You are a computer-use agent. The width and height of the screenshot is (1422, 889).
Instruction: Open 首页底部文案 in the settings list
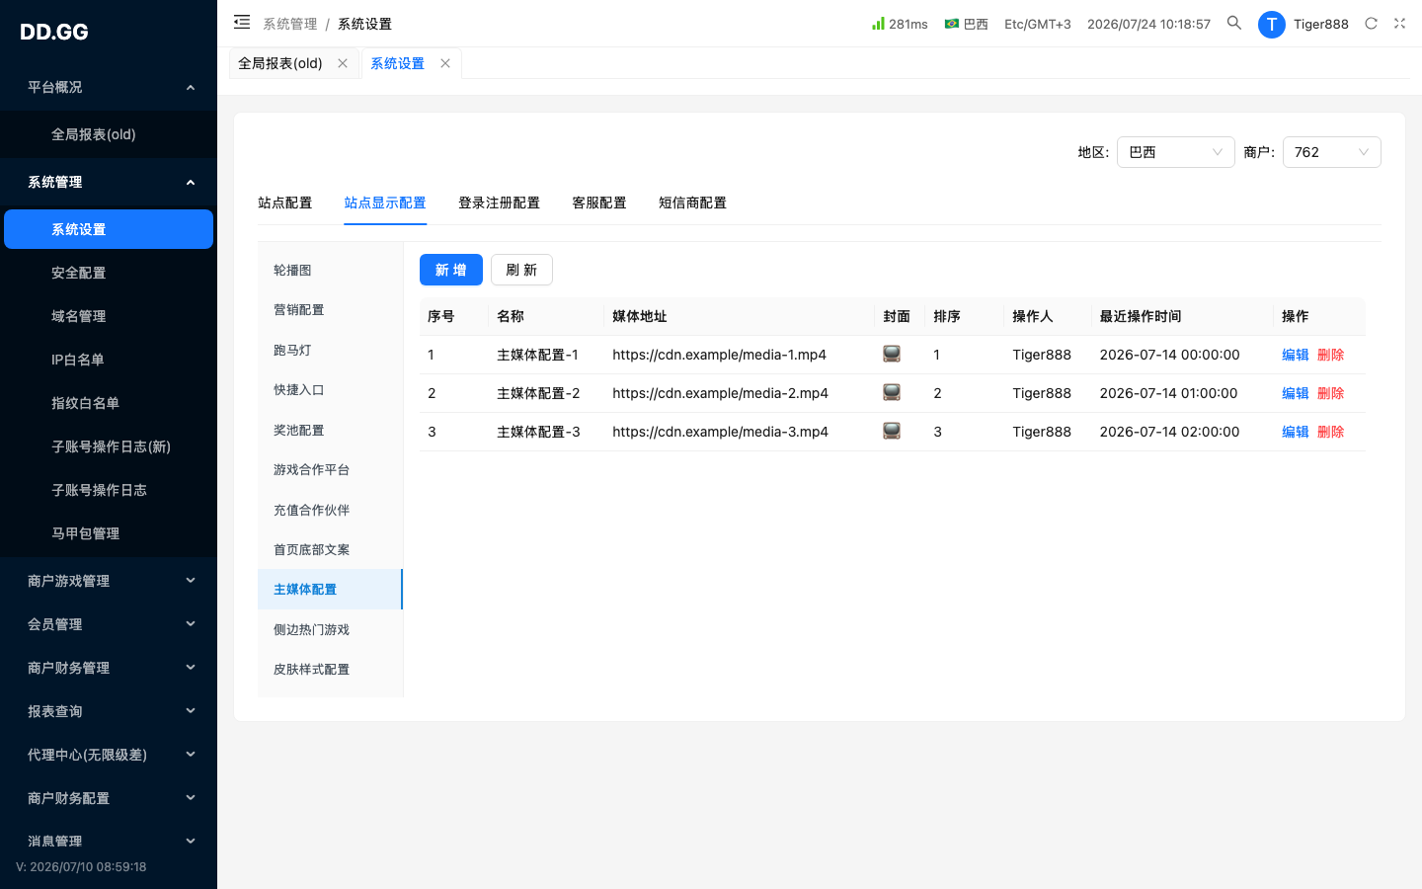pyautogui.click(x=330, y=549)
